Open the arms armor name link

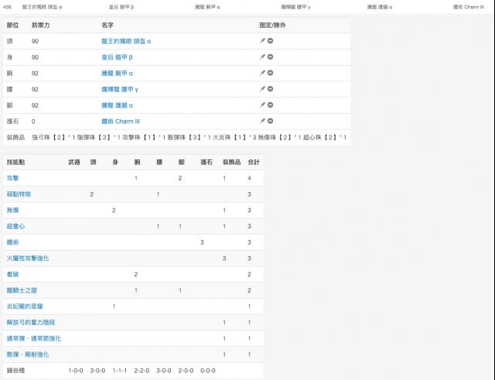pyautogui.click(x=117, y=74)
